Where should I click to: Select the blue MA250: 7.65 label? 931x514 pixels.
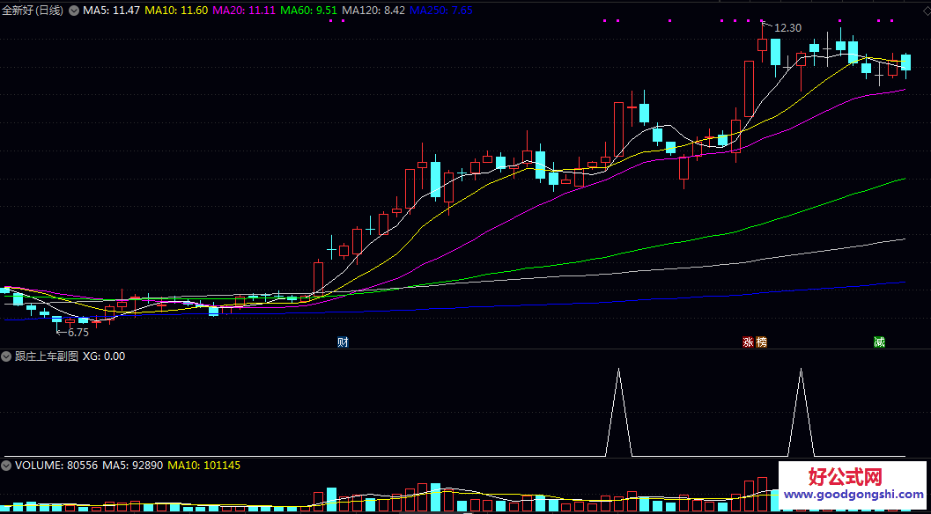(x=441, y=11)
